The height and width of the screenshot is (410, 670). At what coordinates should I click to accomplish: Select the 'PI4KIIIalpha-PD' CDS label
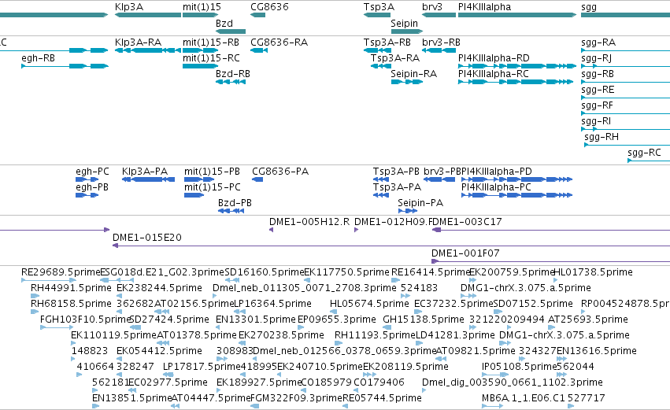pos(497,172)
